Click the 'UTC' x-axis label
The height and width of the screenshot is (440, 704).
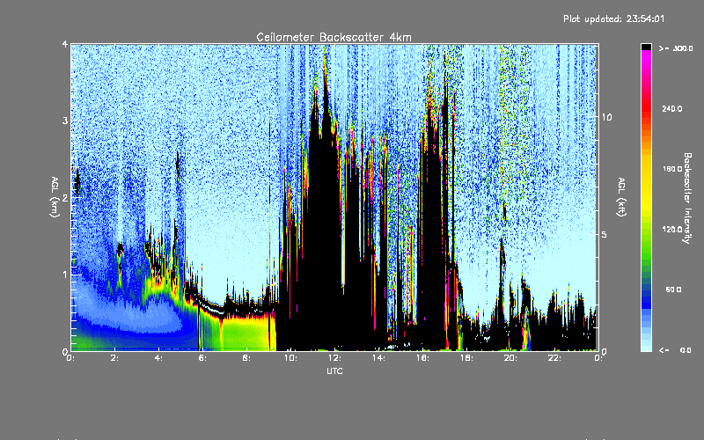[334, 371]
